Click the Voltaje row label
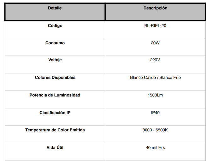The image size is (210, 165). [x=55, y=60]
